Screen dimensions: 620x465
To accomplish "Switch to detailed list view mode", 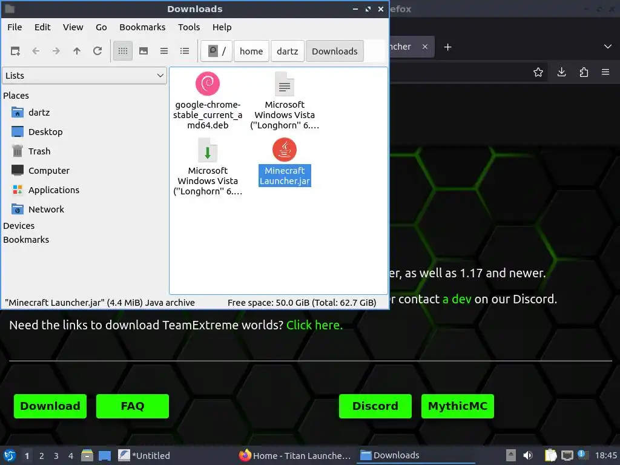I will (185, 51).
